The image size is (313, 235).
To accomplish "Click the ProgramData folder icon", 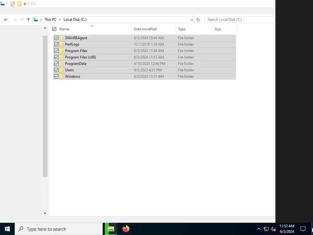I will click(62, 64).
